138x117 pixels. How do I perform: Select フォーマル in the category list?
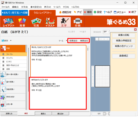tap(14, 54)
